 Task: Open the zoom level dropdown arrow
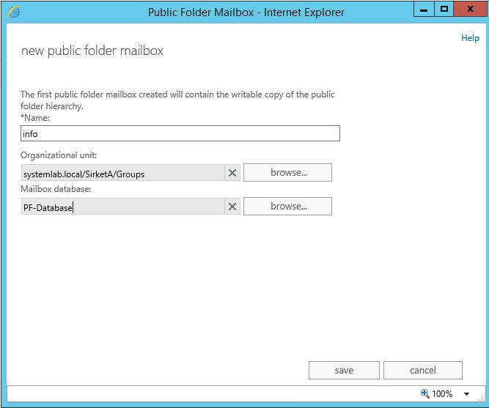click(466, 394)
